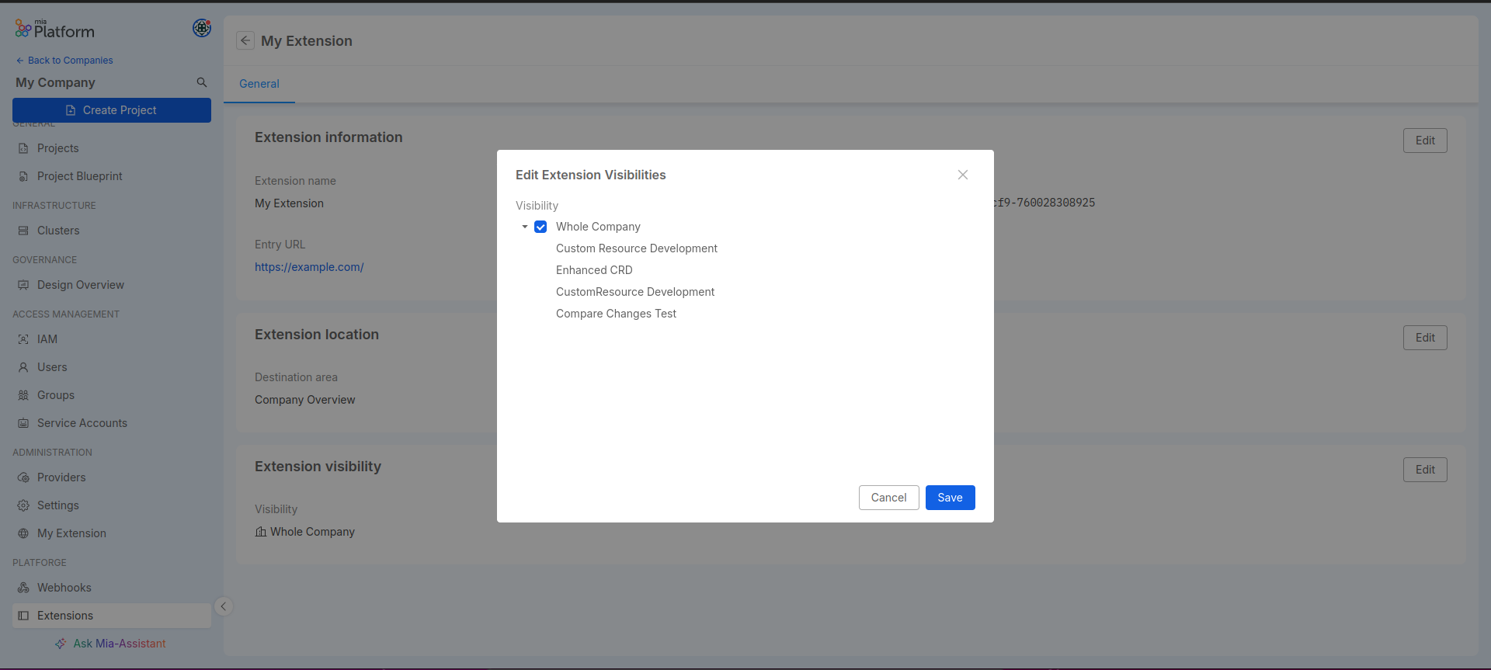This screenshot has width=1491, height=670.
Task: Select CustomResource Development tree item
Action: pyautogui.click(x=635, y=292)
